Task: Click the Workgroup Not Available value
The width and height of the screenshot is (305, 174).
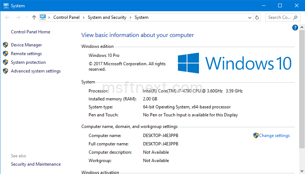Action: click(x=156, y=161)
